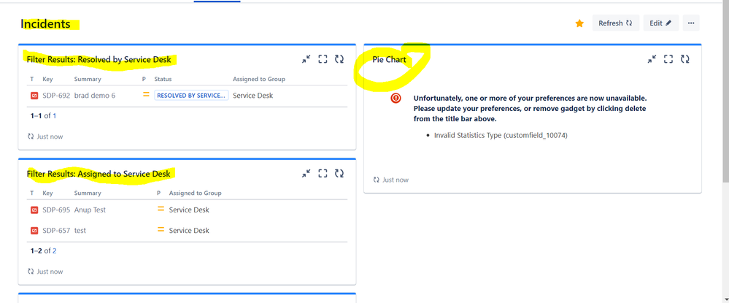Click Assigned to Group header in Assigned gadget
Screen dimensions: 729x303
(196, 193)
